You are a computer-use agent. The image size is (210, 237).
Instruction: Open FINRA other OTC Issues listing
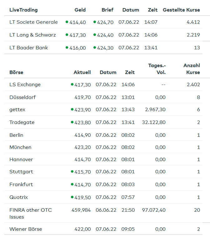click(103, 213)
